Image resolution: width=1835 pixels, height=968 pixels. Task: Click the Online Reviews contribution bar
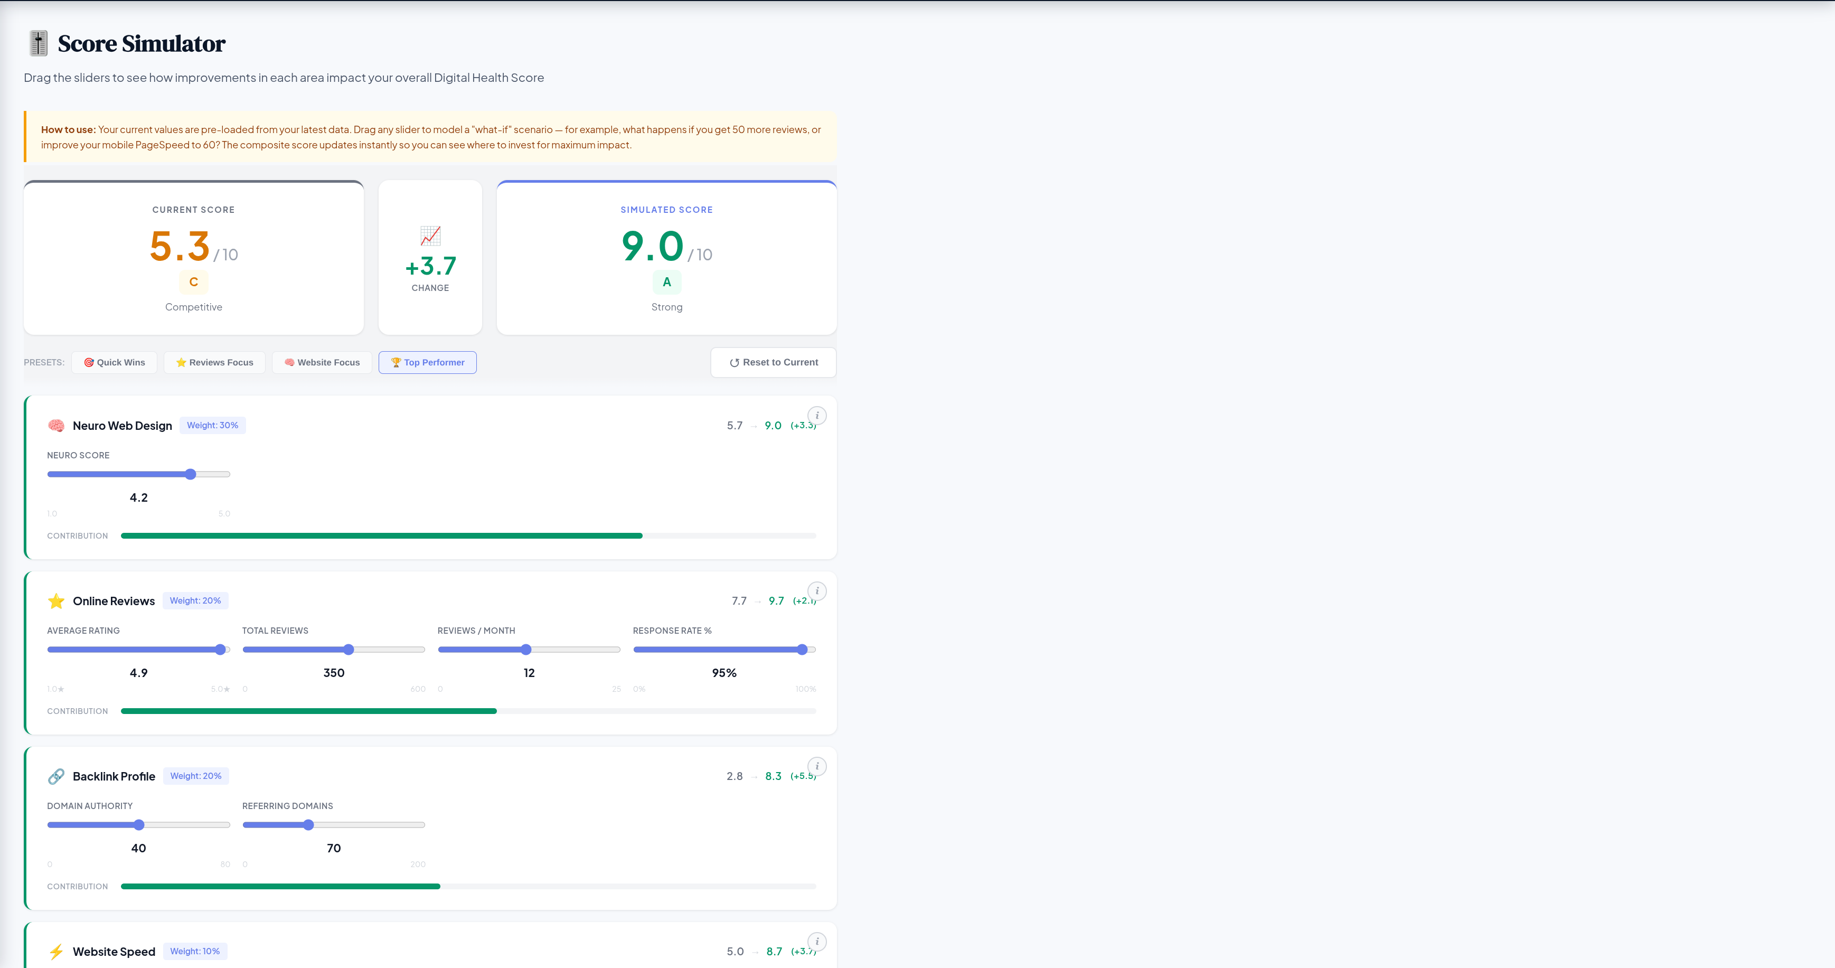[469, 711]
